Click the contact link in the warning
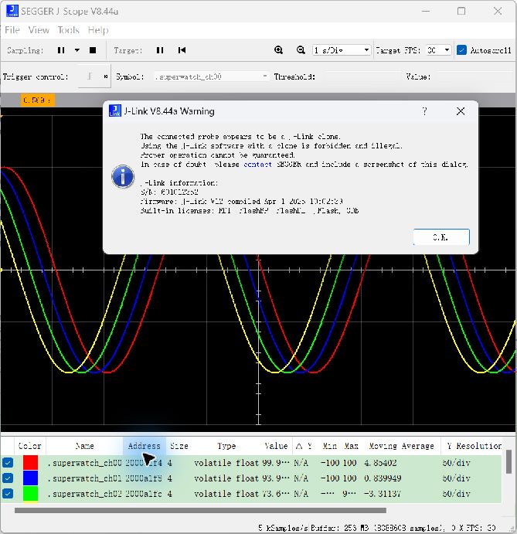The height and width of the screenshot is (534, 517). coord(257,164)
